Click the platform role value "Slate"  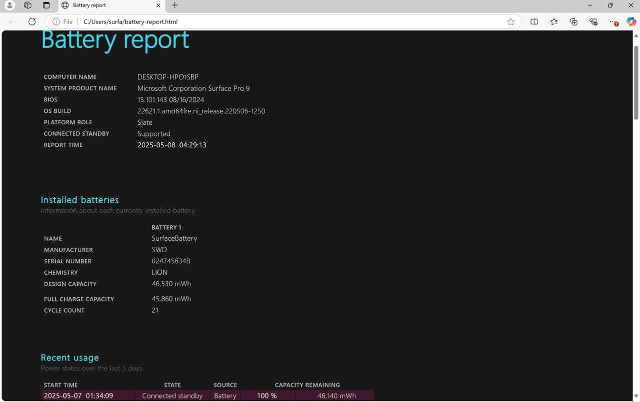[x=145, y=122]
